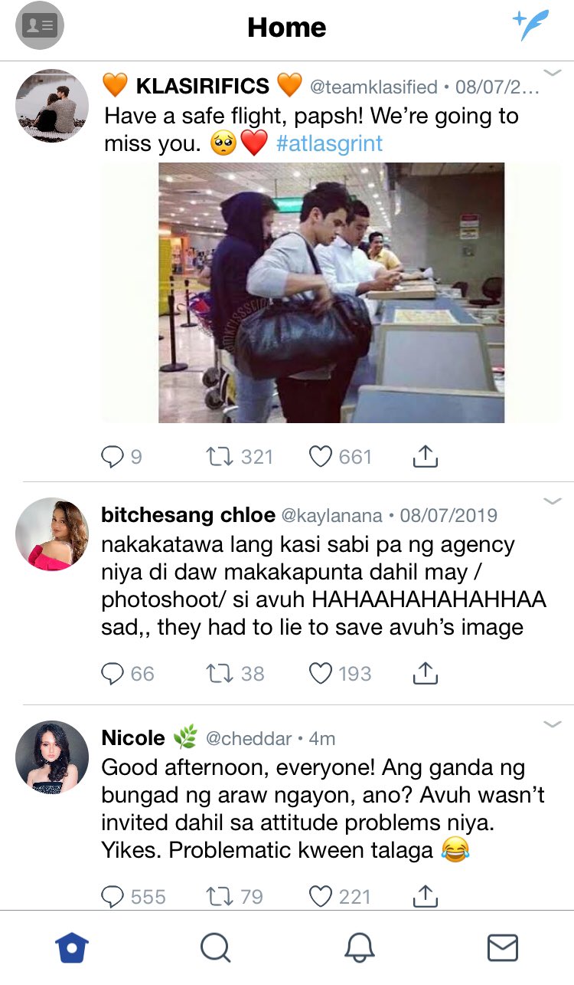Open the Notifications bell tab
574x985 pixels.
[359, 948]
